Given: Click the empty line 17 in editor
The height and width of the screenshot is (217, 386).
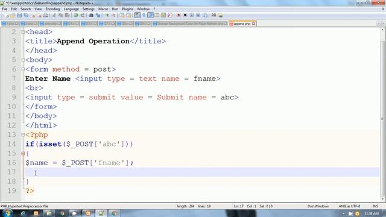Looking at the screenshot, I should coord(202,172).
